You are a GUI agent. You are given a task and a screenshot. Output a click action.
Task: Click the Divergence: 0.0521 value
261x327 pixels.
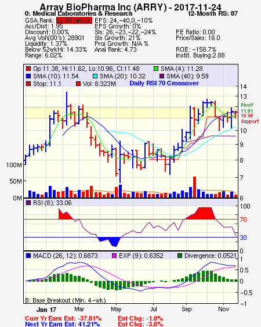[x=211, y=256]
